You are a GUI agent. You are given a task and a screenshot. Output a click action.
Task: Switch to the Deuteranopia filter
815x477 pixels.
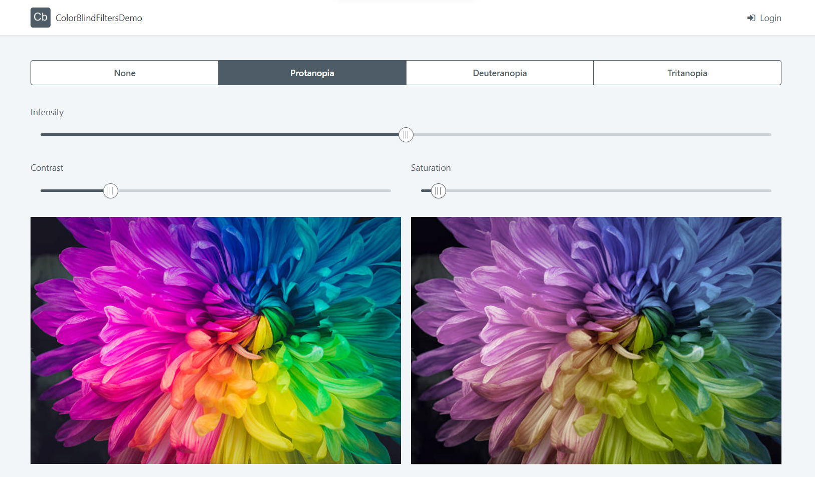tap(500, 73)
